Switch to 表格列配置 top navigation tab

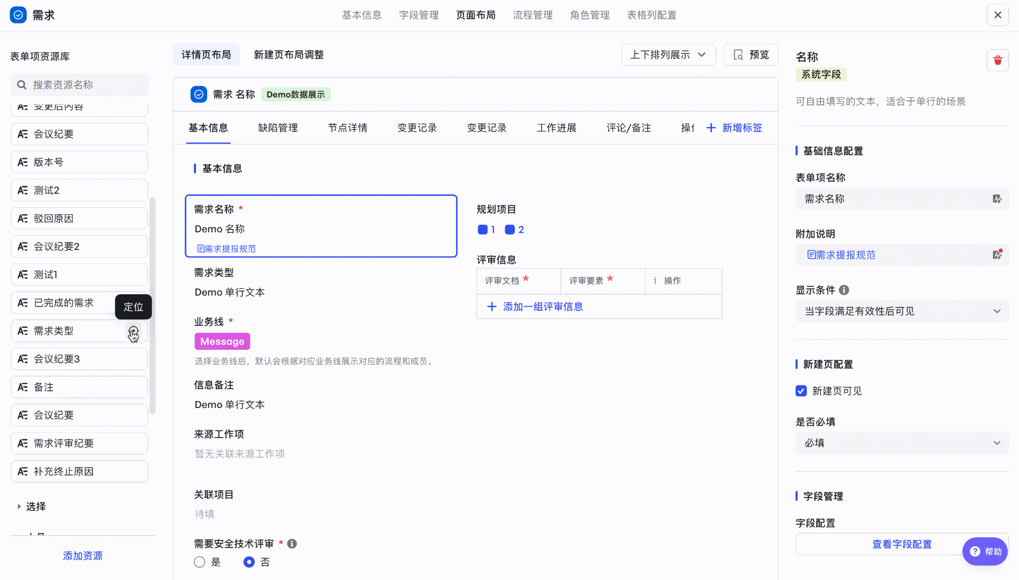[652, 15]
